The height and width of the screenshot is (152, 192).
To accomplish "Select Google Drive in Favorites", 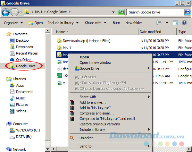I will pyautogui.click(x=23, y=66).
